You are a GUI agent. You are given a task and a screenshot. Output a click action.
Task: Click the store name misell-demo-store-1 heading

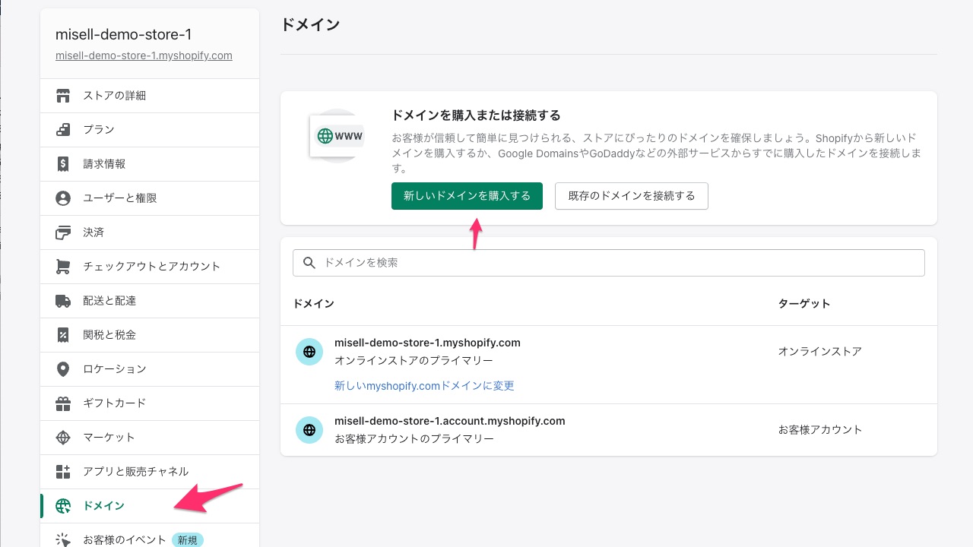[x=124, y=34]
